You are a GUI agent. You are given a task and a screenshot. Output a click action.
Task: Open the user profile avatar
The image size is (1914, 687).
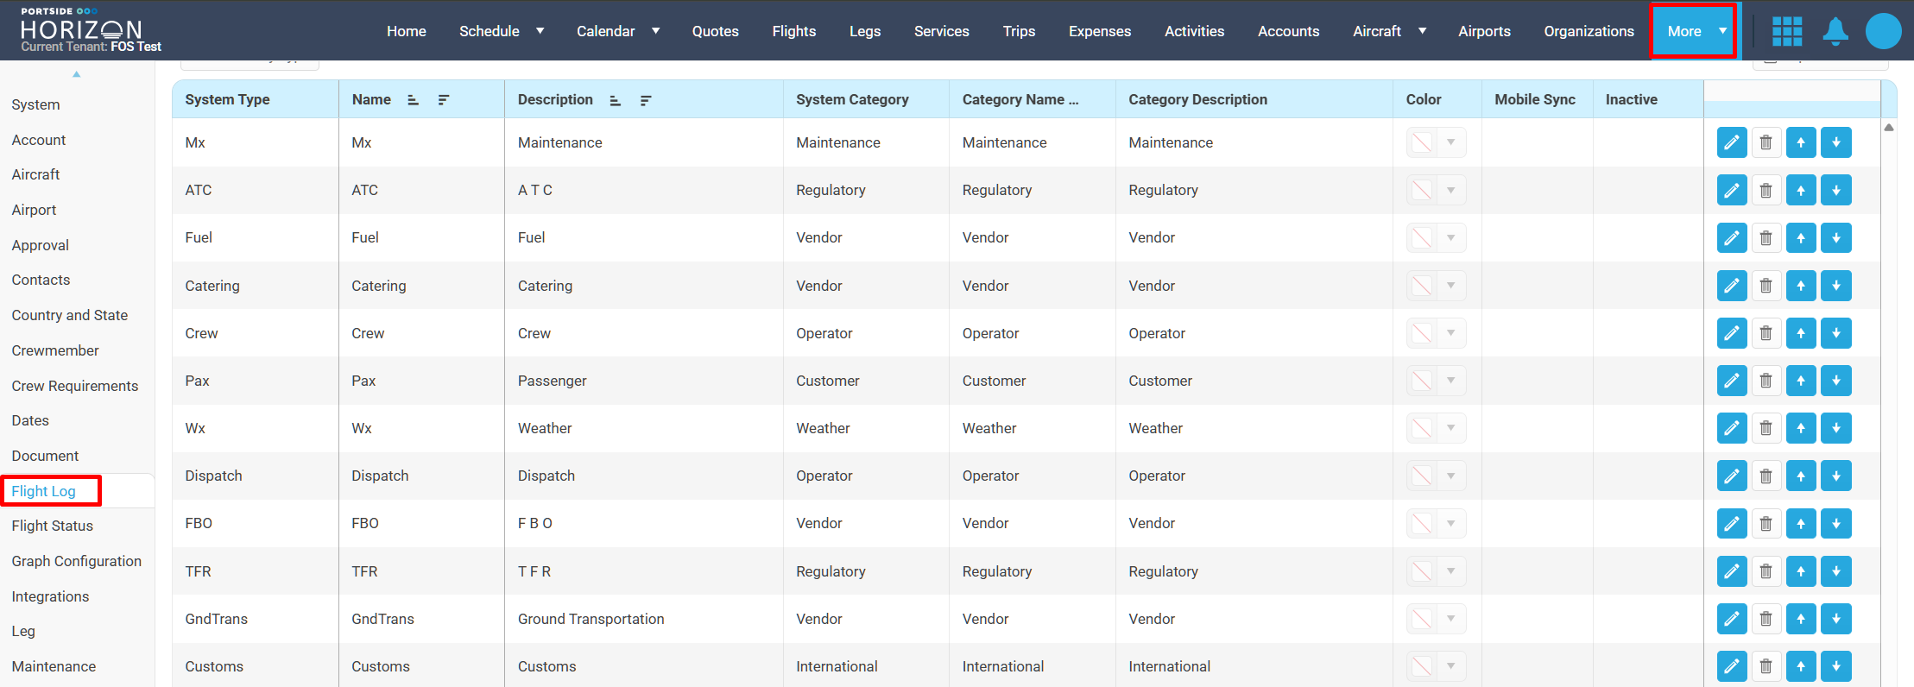tap(1883, 31)
